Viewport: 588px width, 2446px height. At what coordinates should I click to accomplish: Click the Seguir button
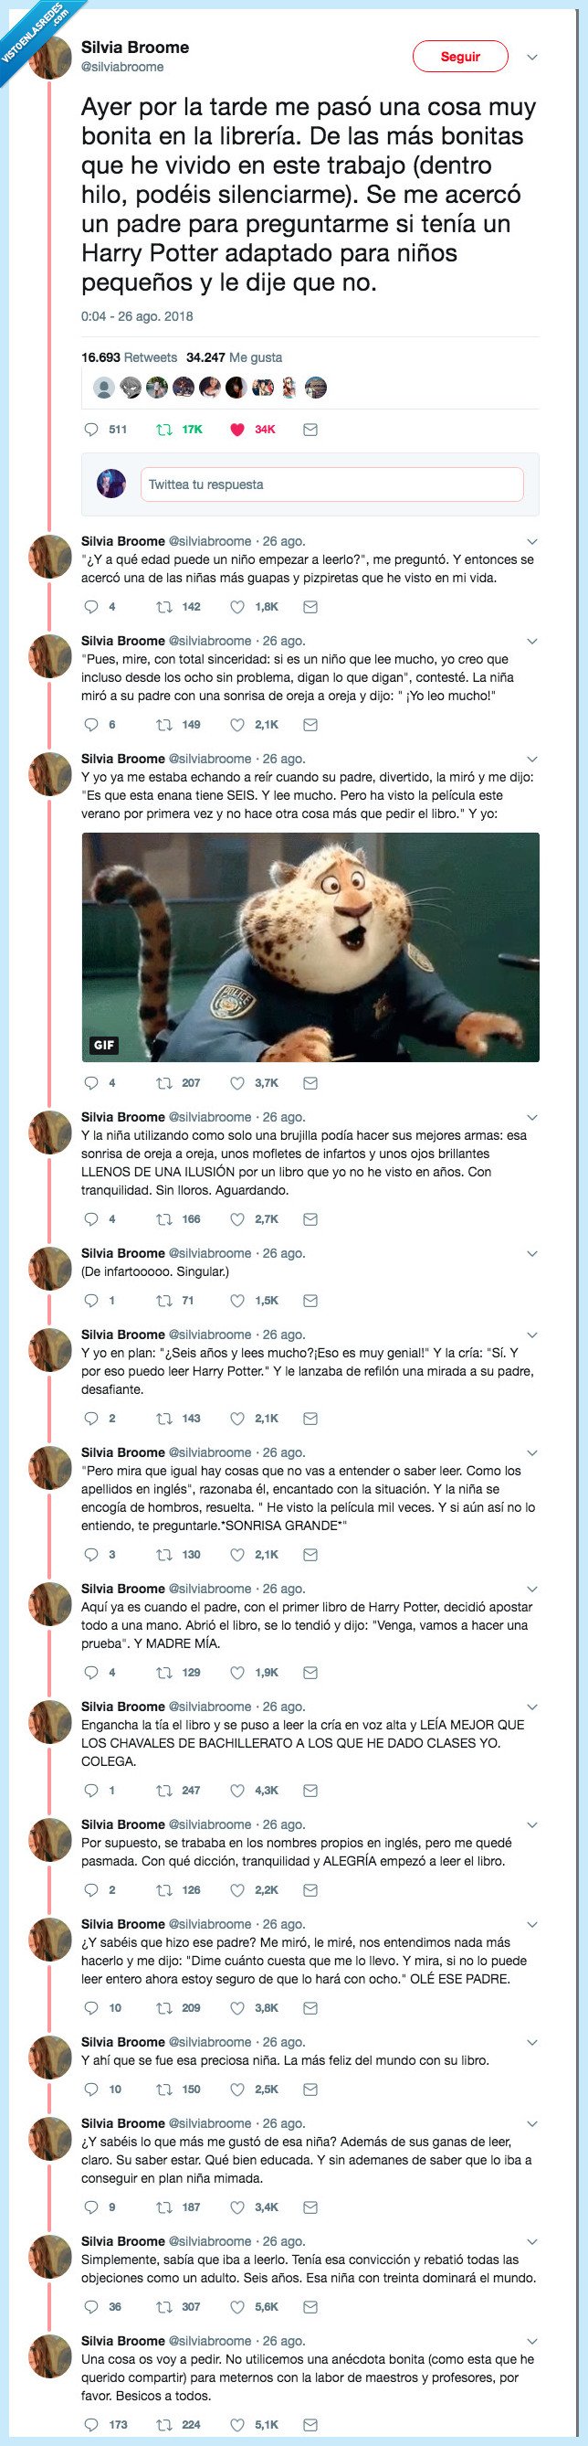click(462, 57)
